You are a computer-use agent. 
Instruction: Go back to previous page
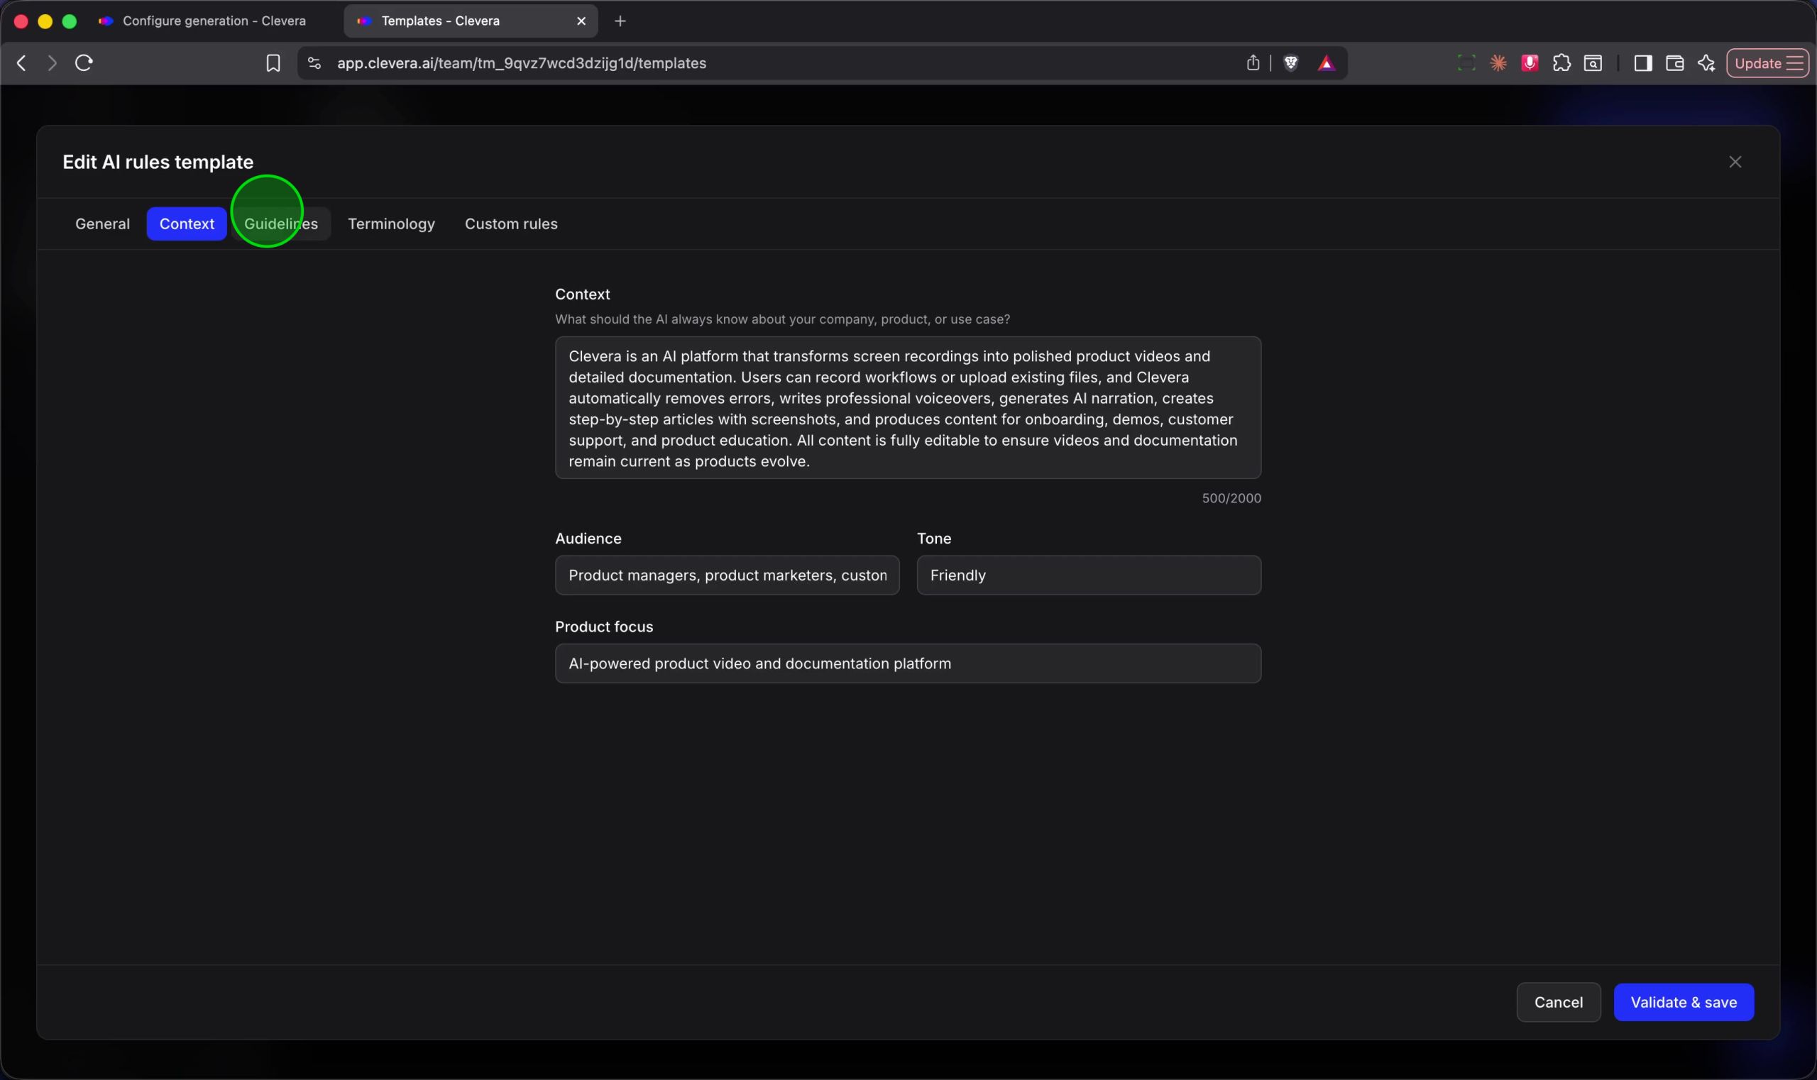(22, 63)
